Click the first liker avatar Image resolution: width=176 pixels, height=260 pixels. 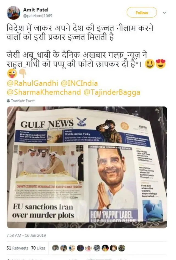click(56, 248)
